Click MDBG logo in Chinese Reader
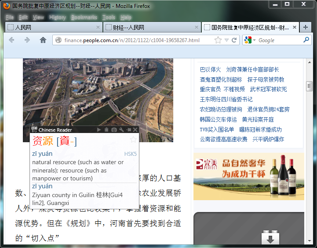This screenshot has width=317, height=248. pos(34,129)
